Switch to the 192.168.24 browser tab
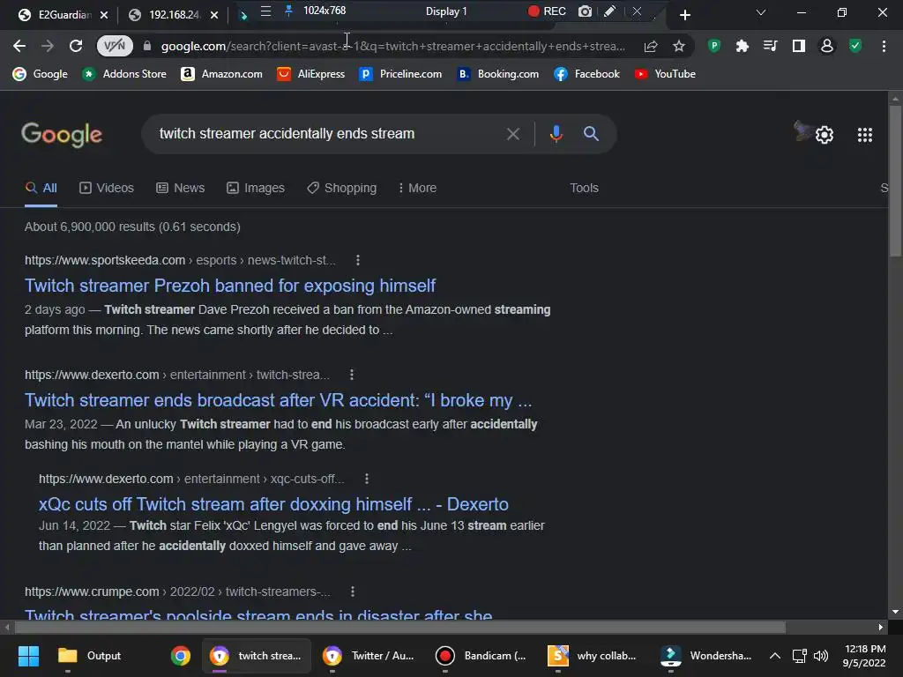 (166, 15)
